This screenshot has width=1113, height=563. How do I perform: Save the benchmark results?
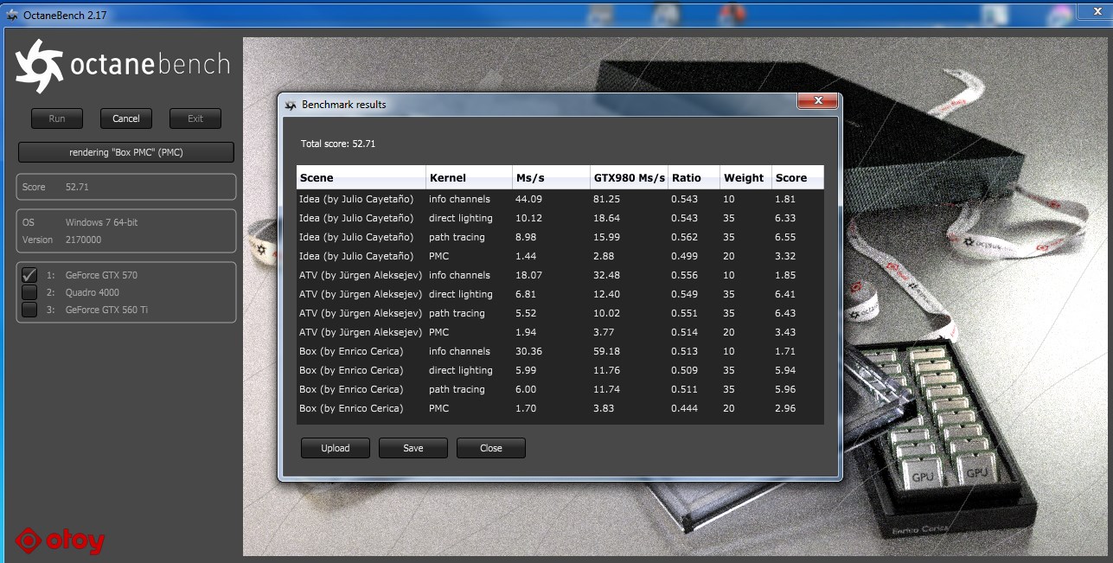413,448
